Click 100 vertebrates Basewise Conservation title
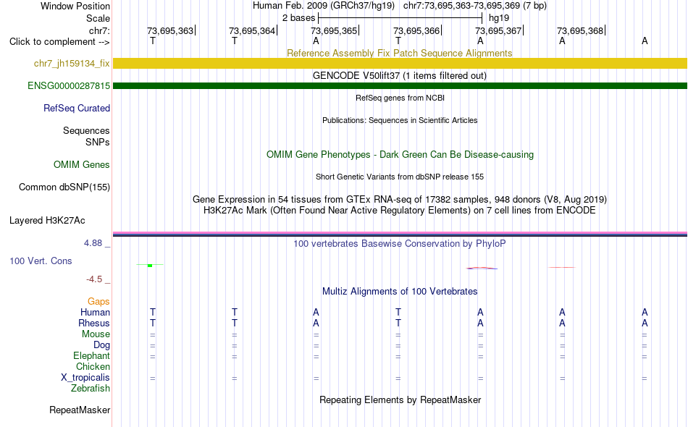The width and height of the screenshot is (688, 427). [400, 244]
